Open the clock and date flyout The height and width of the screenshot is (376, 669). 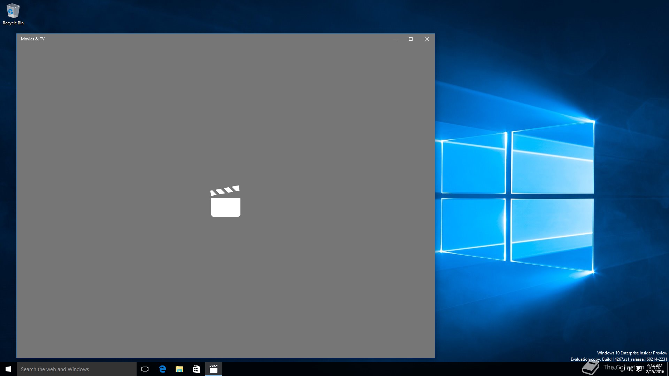click(655, 369)
